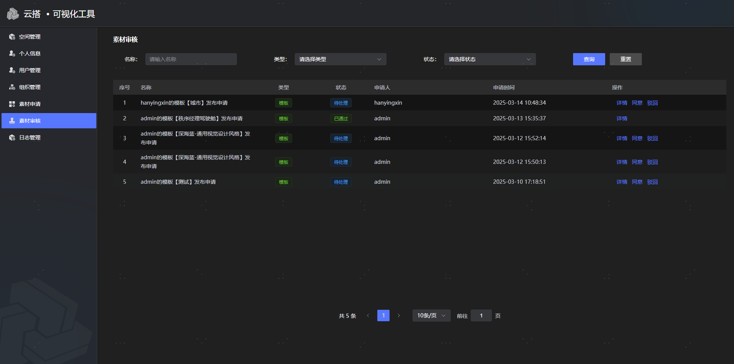This screenshot has width=734, height=364.
Task: Click the 日志管理 sidebar icon
Action: click(x=12, y=138)
